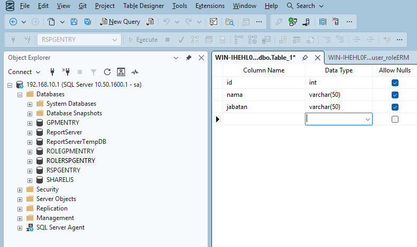Click the Relationships icon with green plus
417x247 pixels.
[293, 22]
